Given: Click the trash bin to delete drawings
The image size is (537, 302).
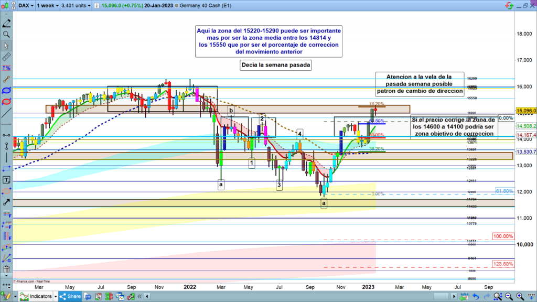Looking at the screenshot, I should (6, 270).
